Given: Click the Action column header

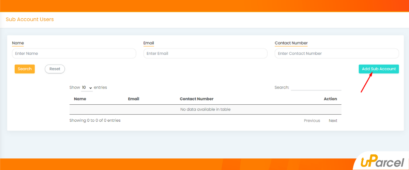Looking at the screenshot, I should [x=330, y=99].
